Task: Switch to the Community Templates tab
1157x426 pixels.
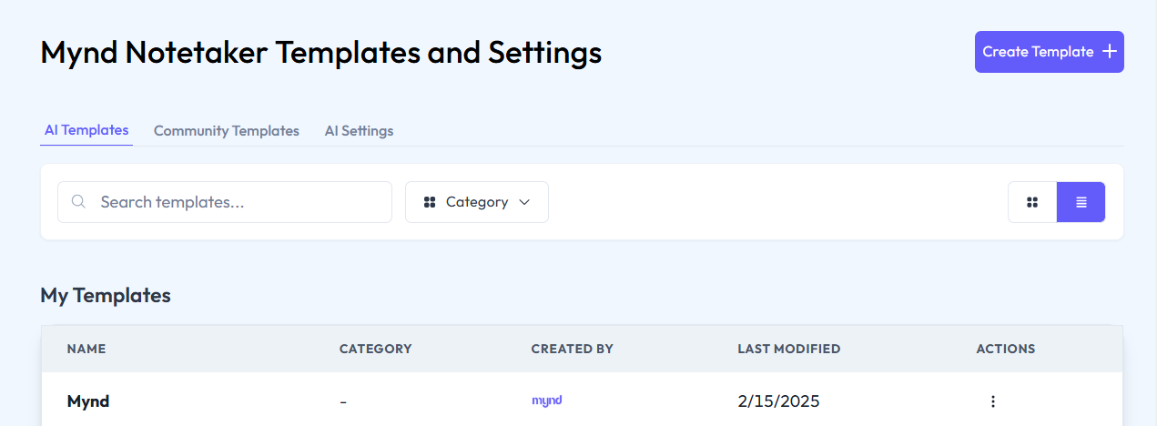Action: (x=226, y=131)
